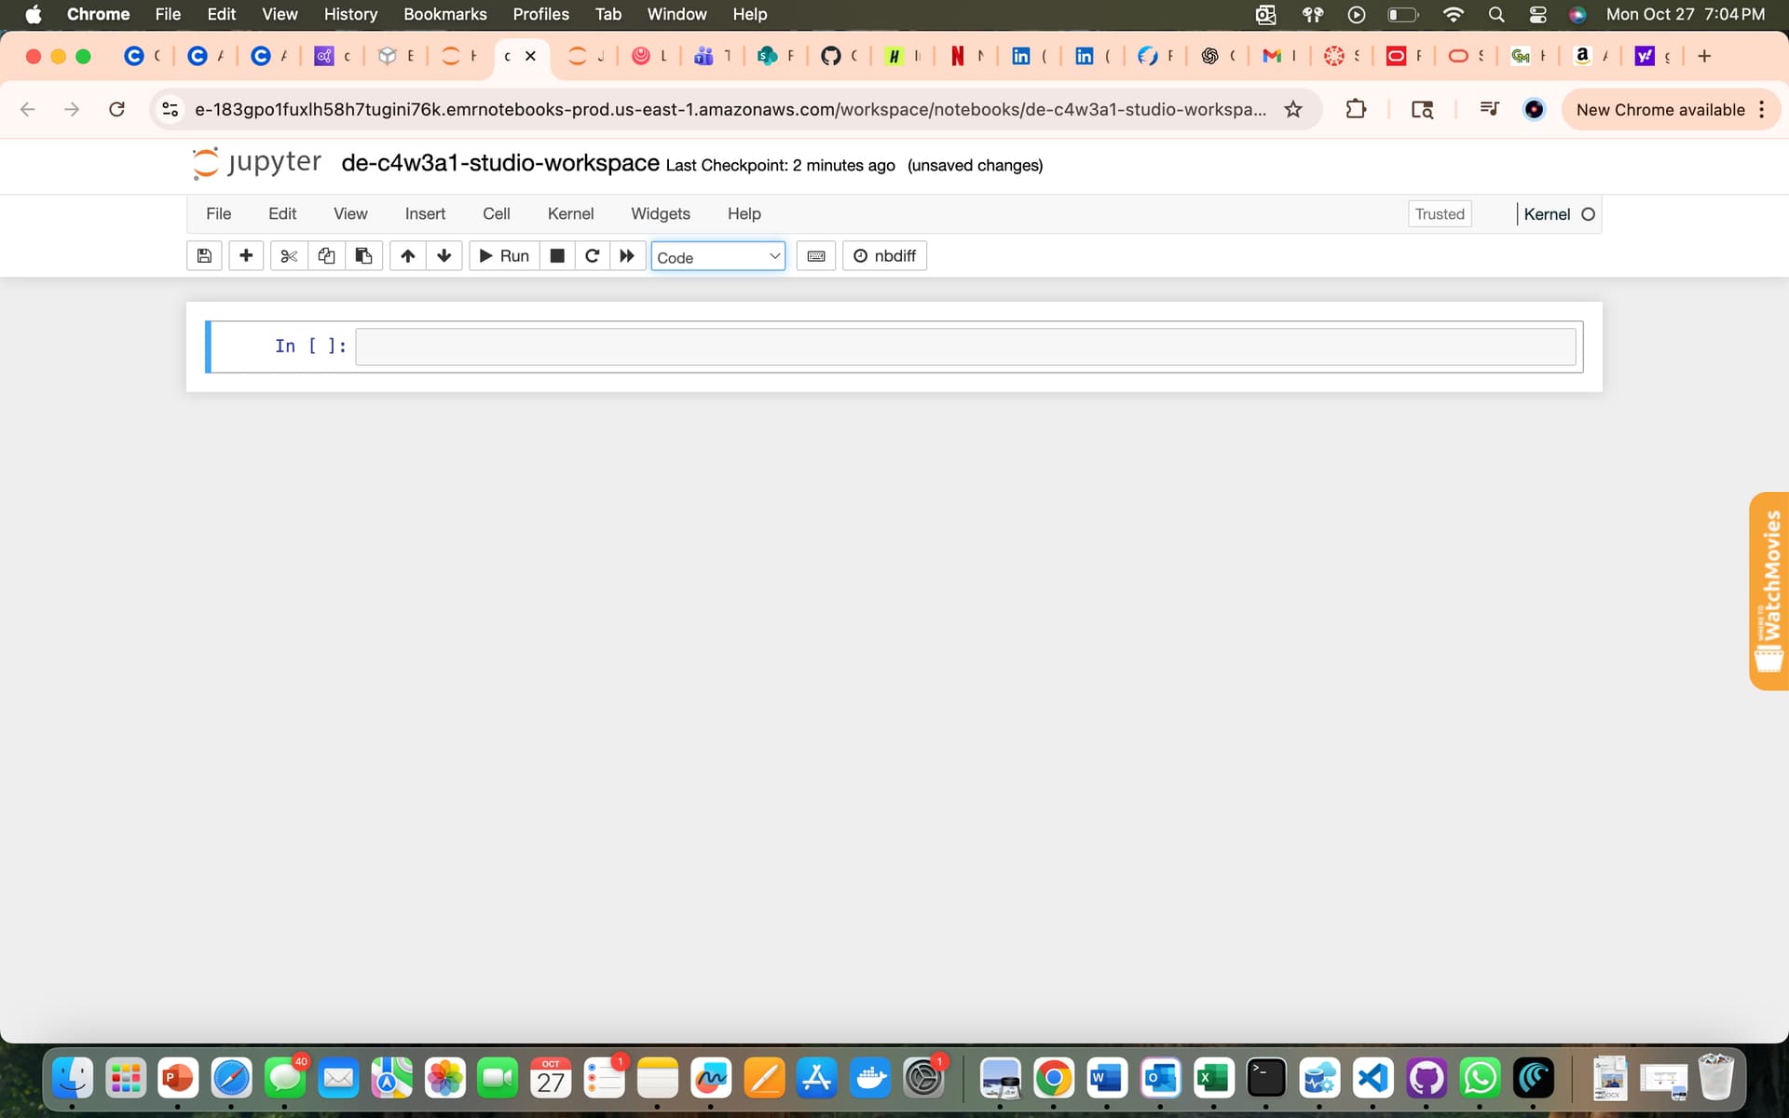Interrupt the kernel with stop icon
Image resolution: width=1789 pixels, height=1118 pixels.
point(557,255)
